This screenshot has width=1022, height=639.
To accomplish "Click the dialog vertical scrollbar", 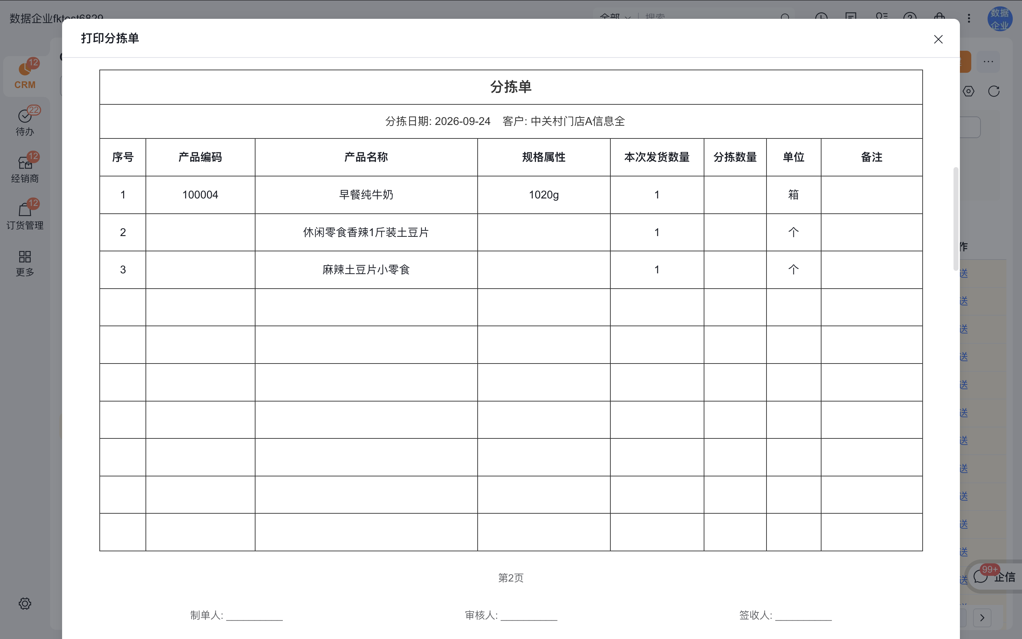I will [956, 218].
